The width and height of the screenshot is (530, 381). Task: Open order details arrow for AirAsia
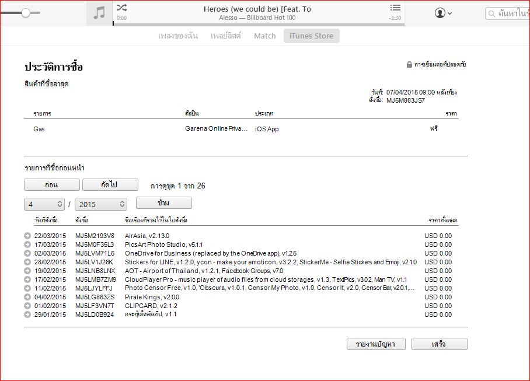coord(27,236)
